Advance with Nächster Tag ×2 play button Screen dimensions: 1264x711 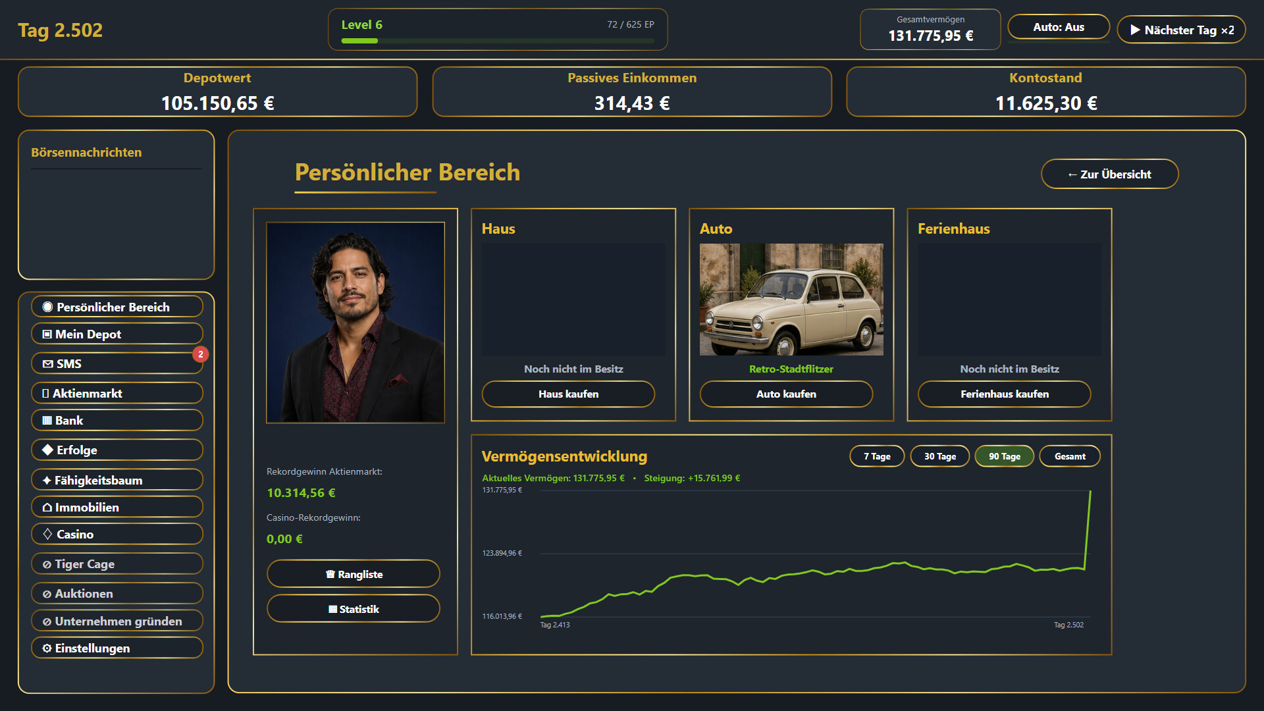(x=1181, y=30)
